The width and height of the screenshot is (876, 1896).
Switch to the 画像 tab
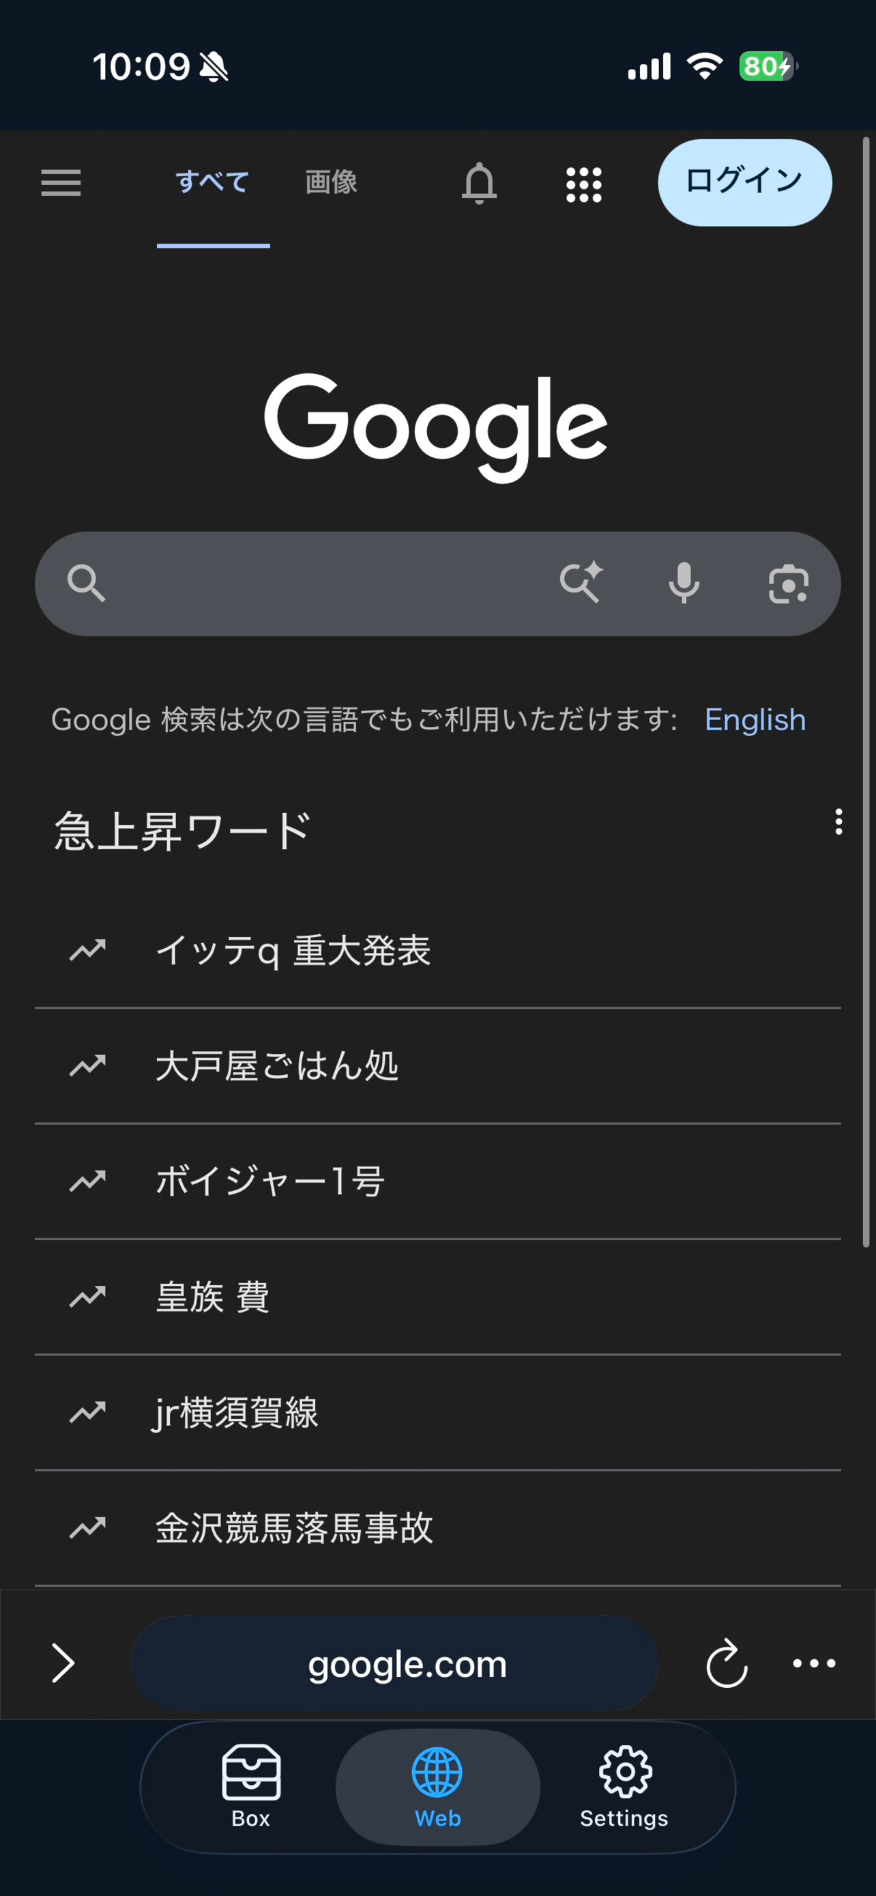click(331, 182)
